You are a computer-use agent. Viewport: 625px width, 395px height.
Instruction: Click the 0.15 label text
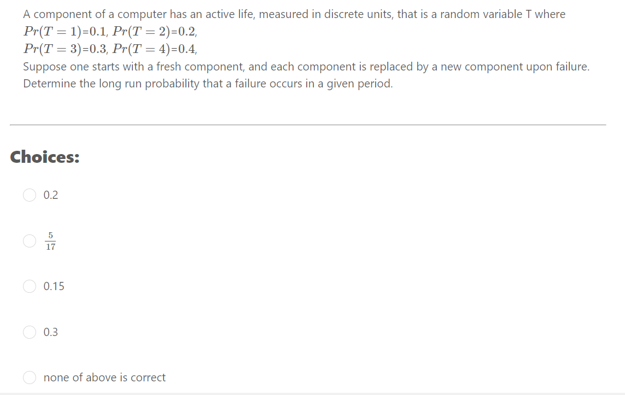(53, 286)
